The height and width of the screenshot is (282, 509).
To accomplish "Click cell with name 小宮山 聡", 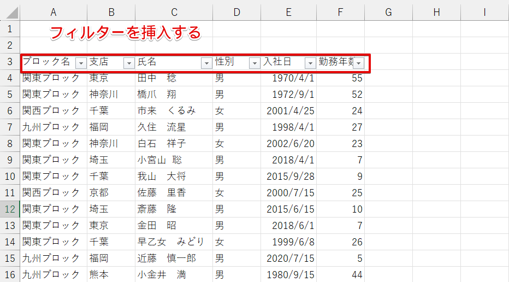I will [174, 160].
